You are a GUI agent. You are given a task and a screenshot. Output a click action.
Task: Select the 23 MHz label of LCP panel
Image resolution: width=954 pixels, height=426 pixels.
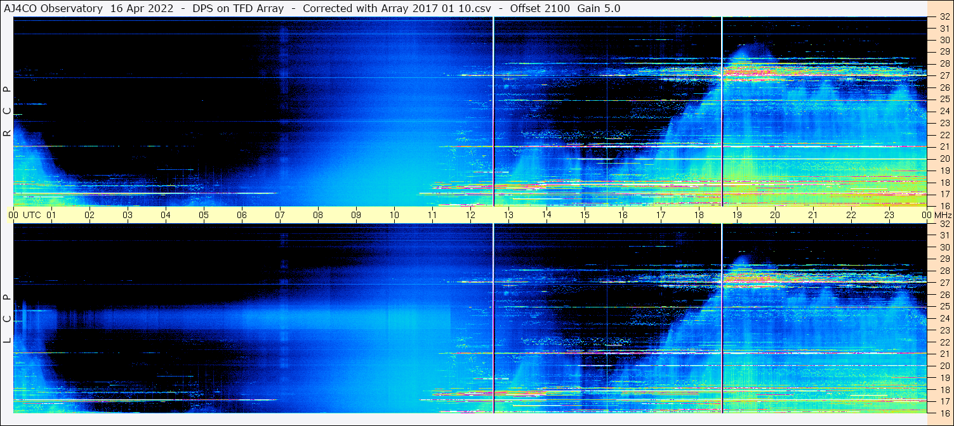tap(944, 330)
